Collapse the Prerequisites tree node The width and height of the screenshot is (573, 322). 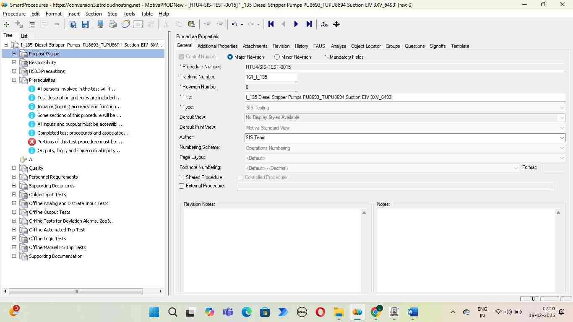[14, 80]
